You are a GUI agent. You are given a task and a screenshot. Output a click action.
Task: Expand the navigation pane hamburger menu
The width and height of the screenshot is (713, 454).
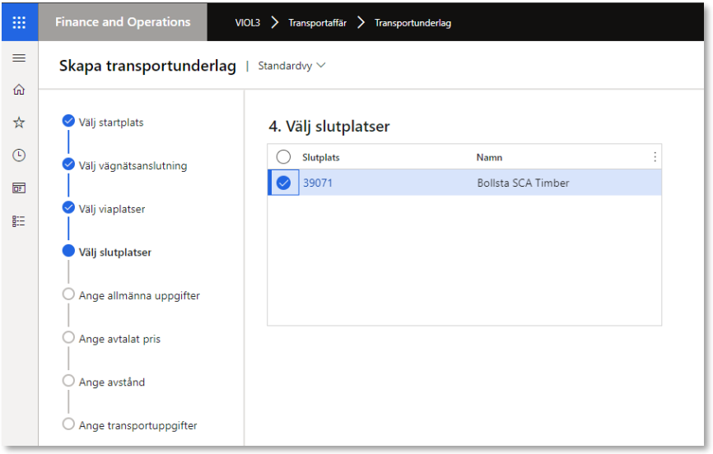tap(19, 58)
